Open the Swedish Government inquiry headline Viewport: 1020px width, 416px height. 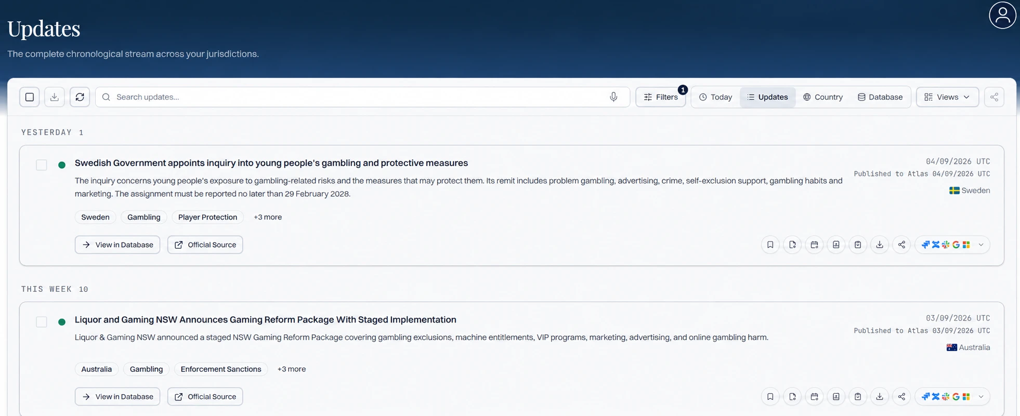(x=271, y=163)
